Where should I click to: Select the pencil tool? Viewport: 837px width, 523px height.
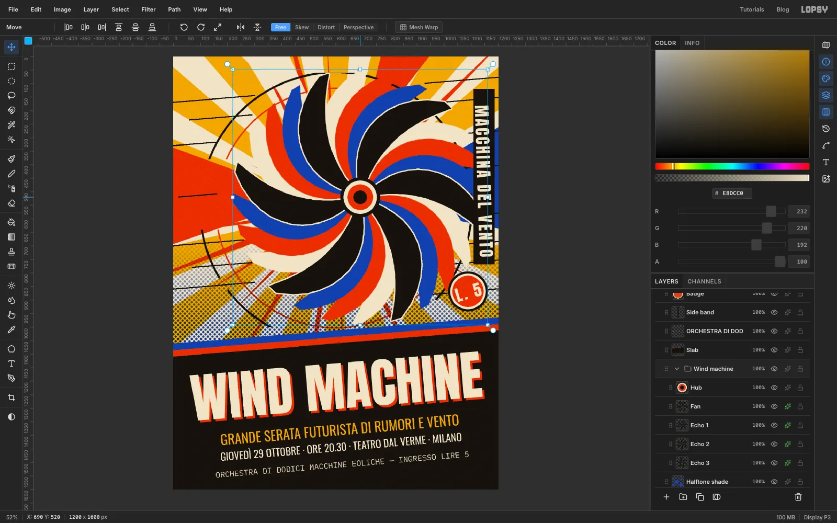point(12,174)
